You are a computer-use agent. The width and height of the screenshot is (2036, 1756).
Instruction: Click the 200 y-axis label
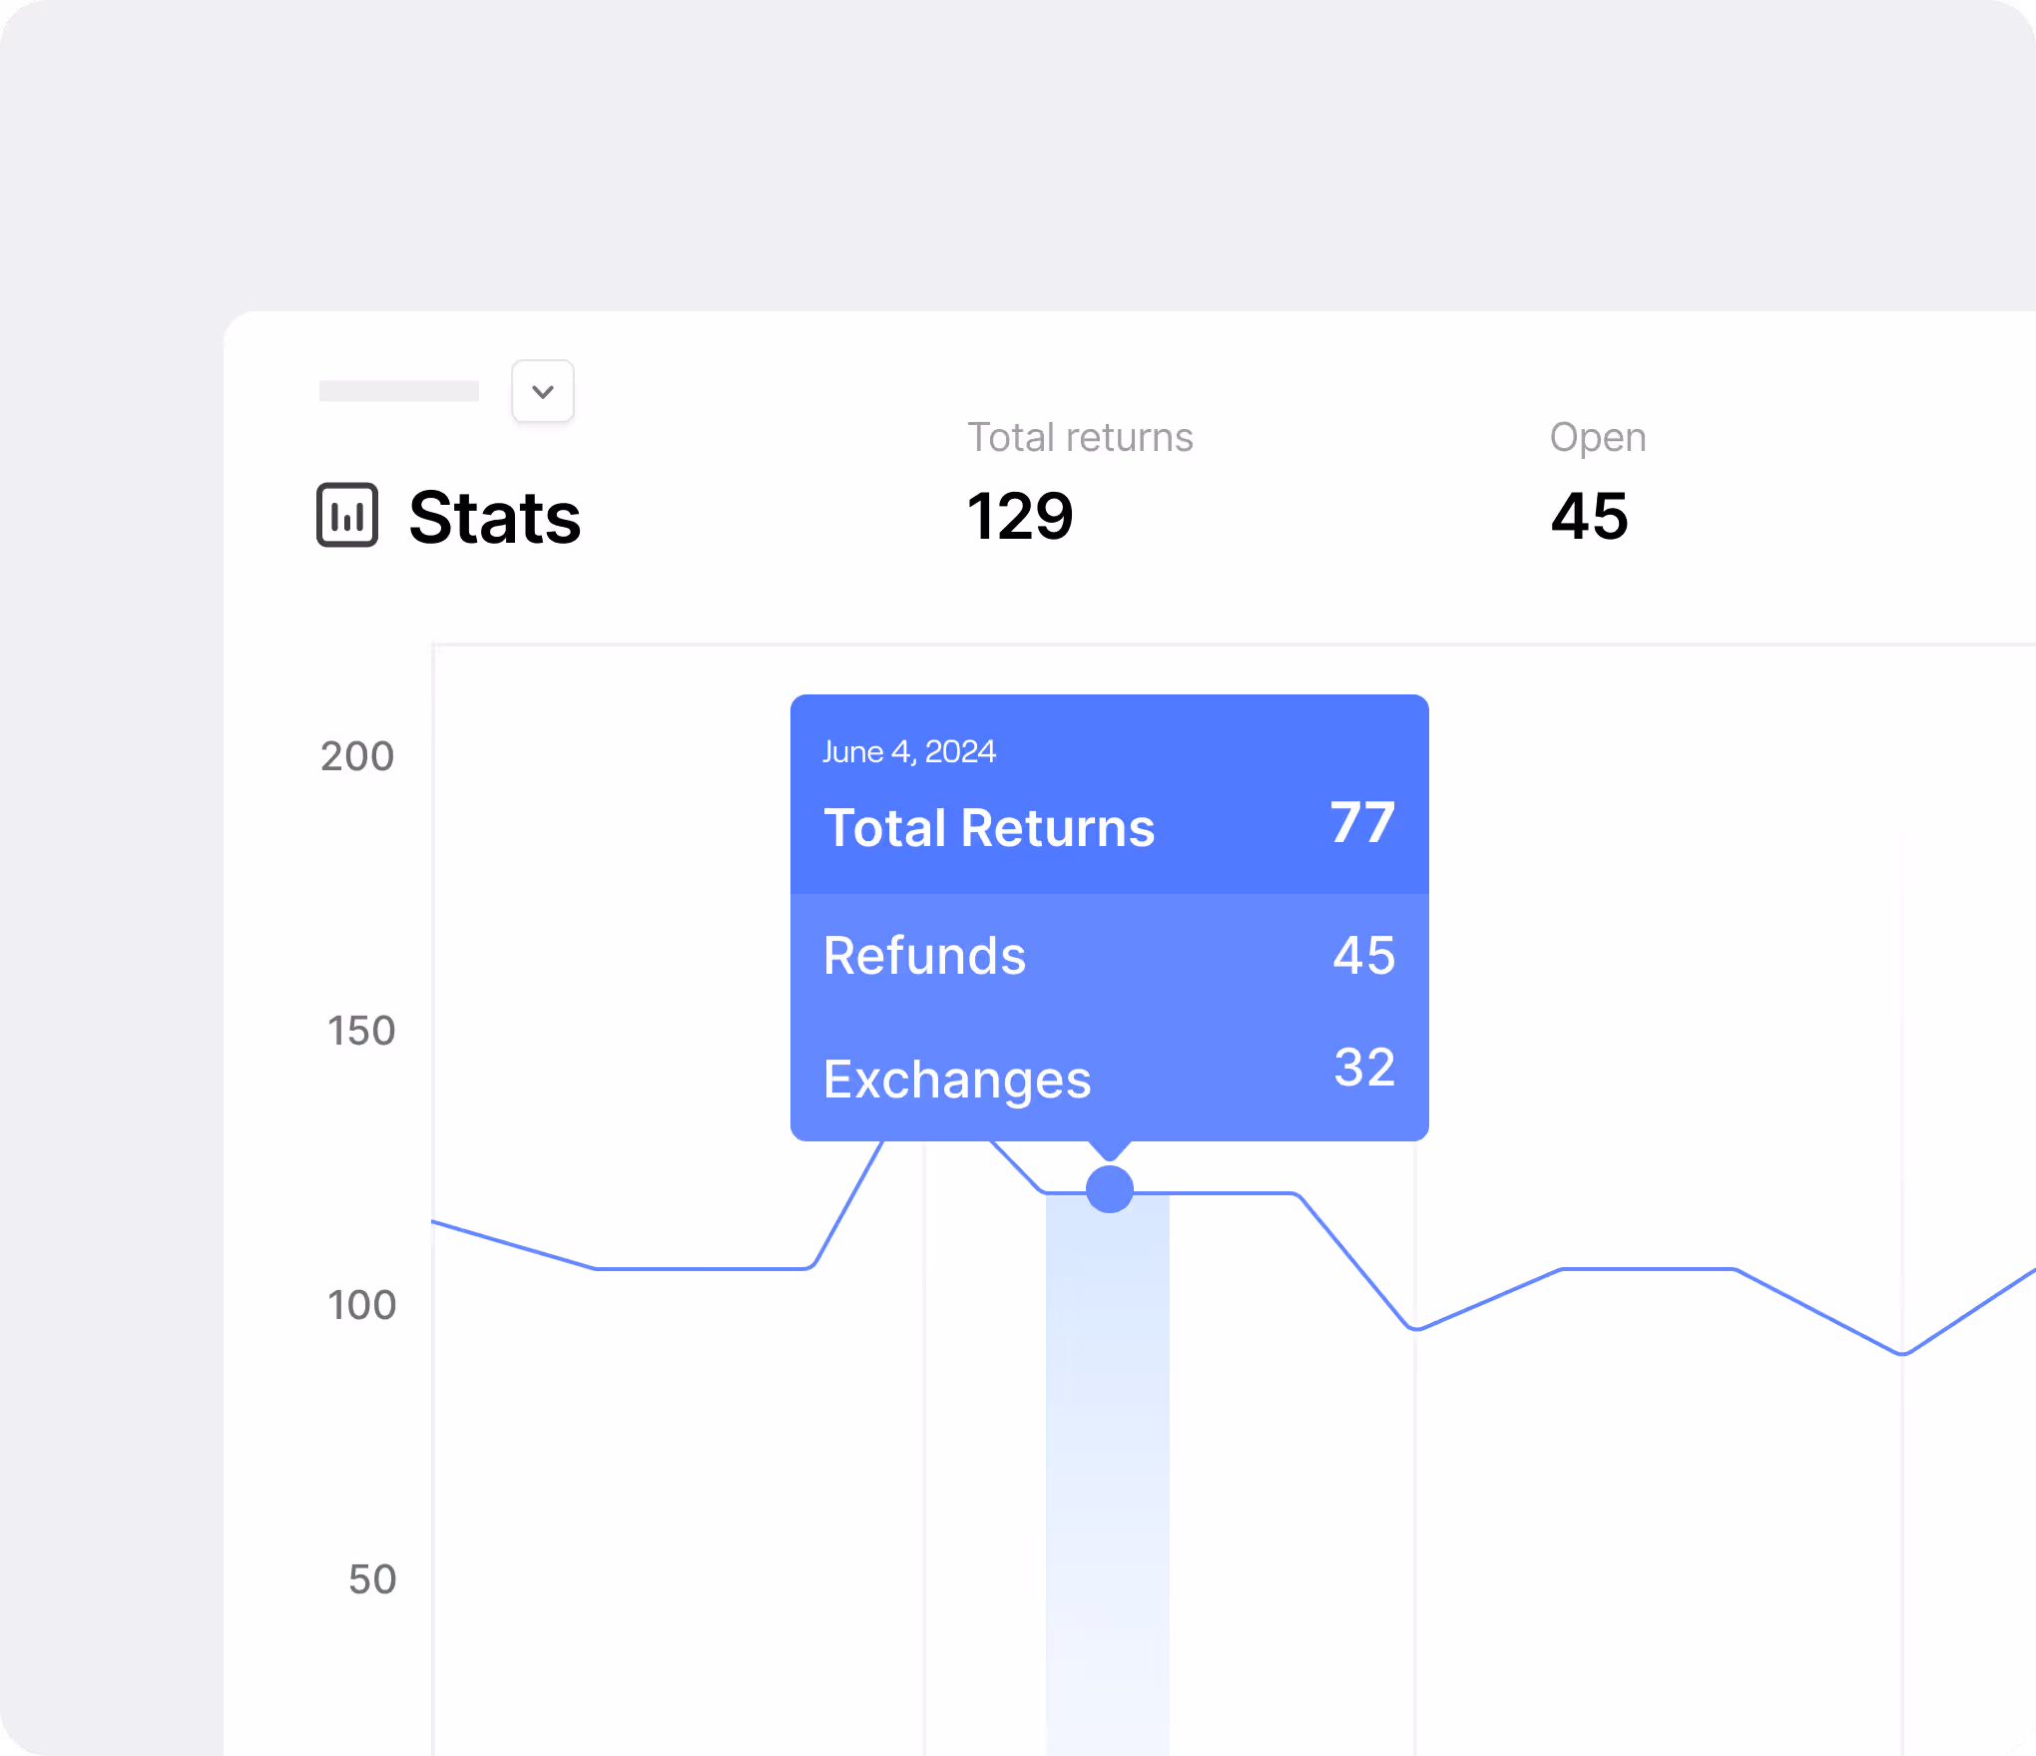(357, 756)
